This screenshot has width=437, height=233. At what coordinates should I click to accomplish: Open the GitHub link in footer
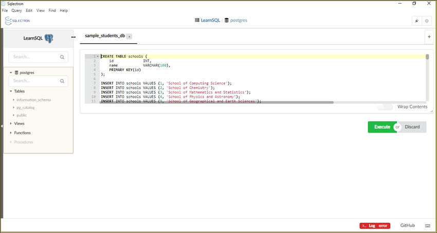pyautogui.click(x=408, y=225)
